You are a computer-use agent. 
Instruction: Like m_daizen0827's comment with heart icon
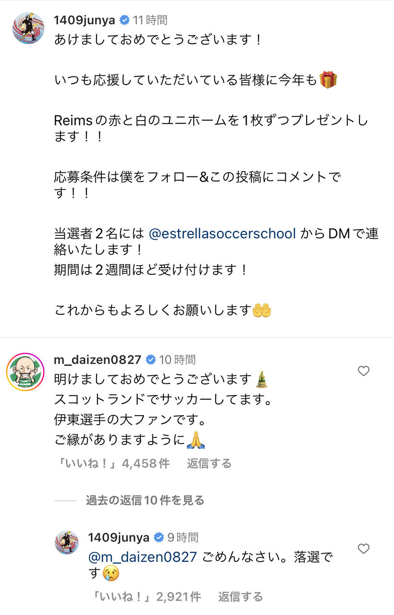point(364,371)
